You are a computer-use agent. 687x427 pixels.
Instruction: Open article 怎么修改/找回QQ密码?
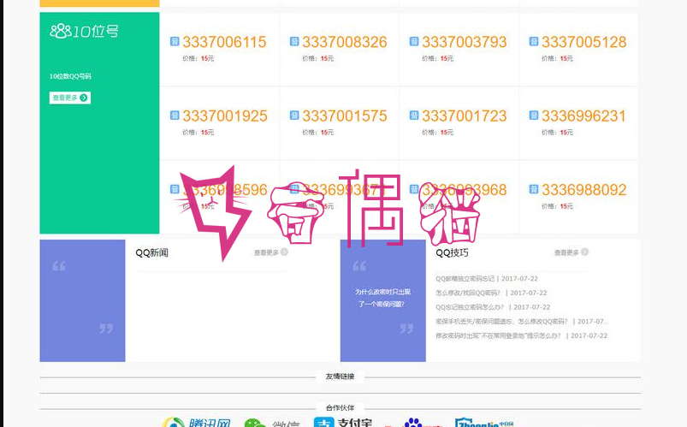click(467, 293)
